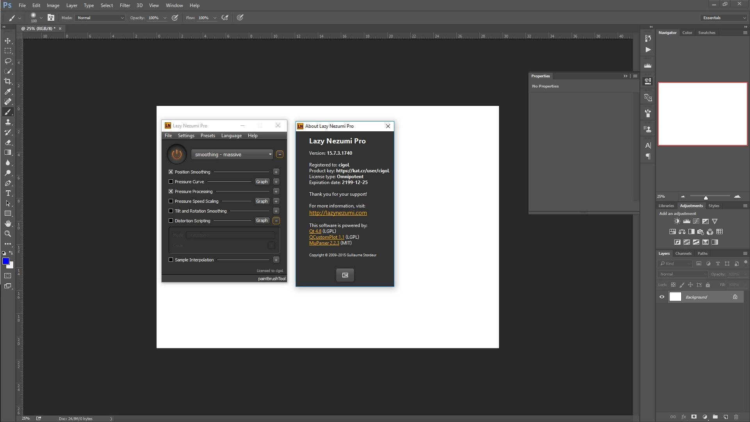
Task: Select the Dodge tool
Action: pos(8,173)
